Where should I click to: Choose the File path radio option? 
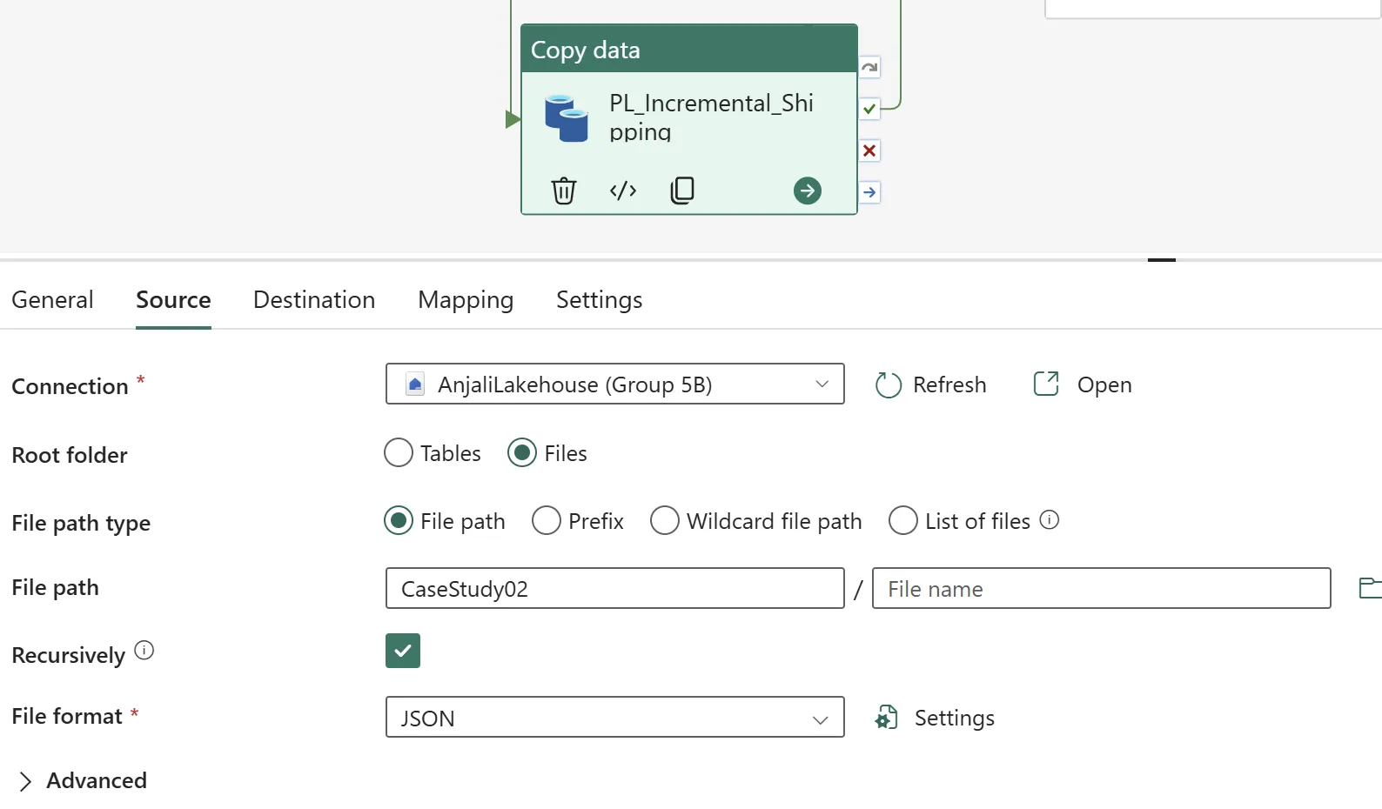tap(399, 521)
